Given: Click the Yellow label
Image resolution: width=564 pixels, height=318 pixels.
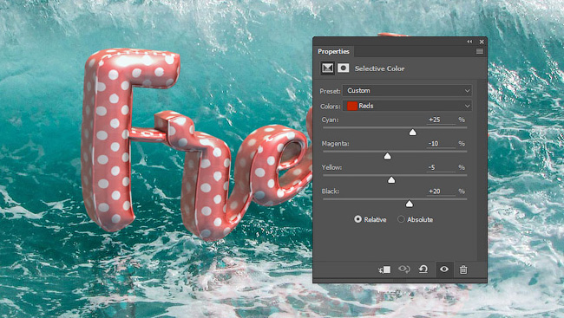Looking at the screenshot, I should click(331, 167).
